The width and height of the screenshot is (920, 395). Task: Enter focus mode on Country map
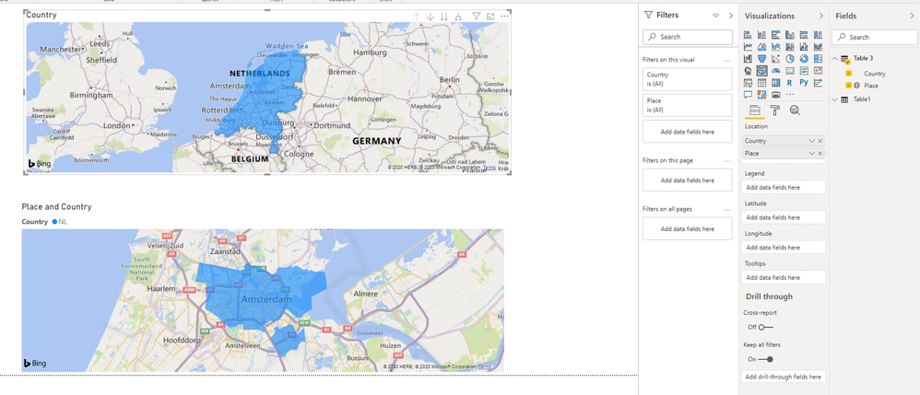[490, 17]
